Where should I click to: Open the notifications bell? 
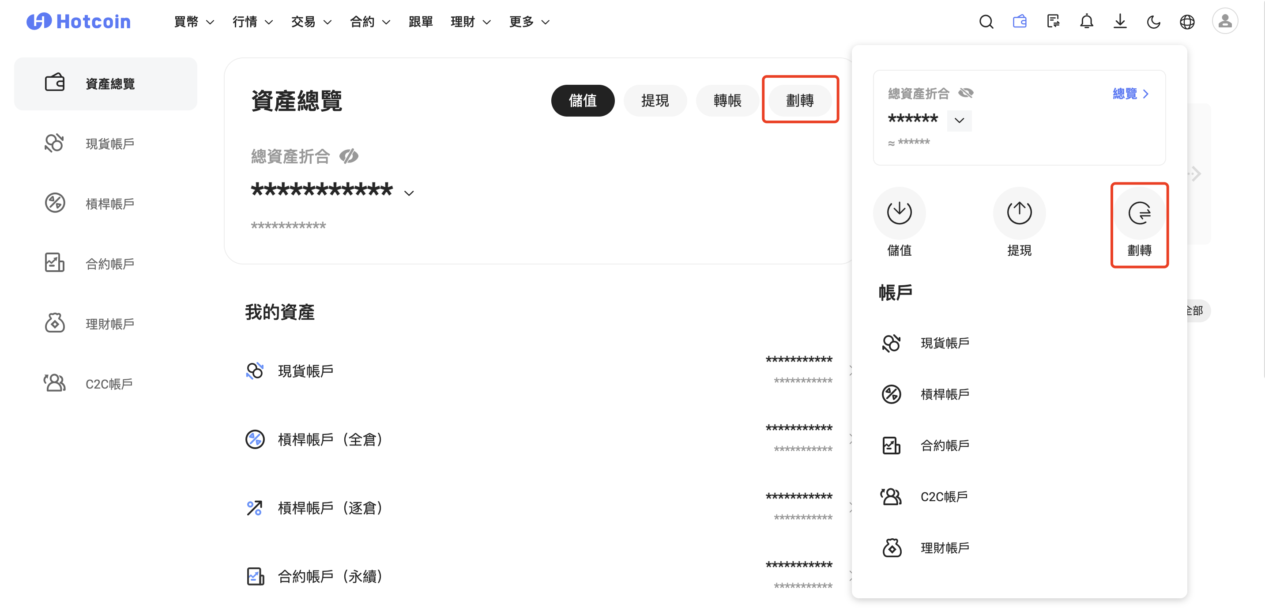1086,22
